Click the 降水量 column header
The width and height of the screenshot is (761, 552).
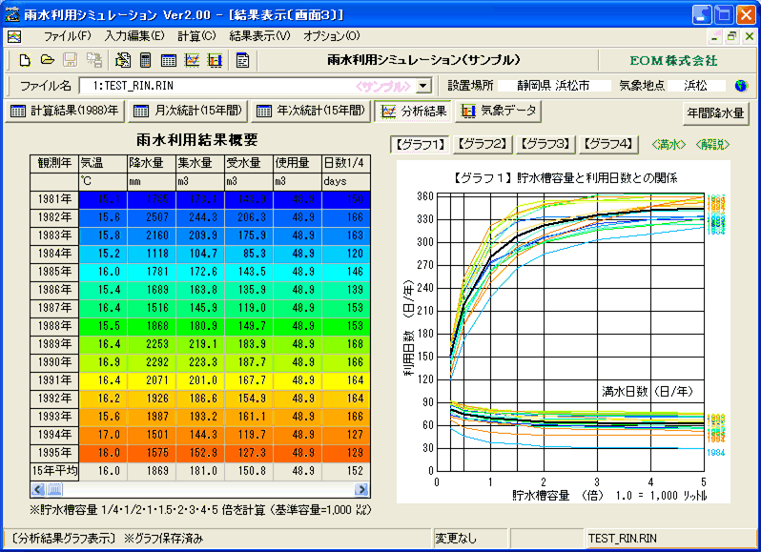(x=152, y=163)
